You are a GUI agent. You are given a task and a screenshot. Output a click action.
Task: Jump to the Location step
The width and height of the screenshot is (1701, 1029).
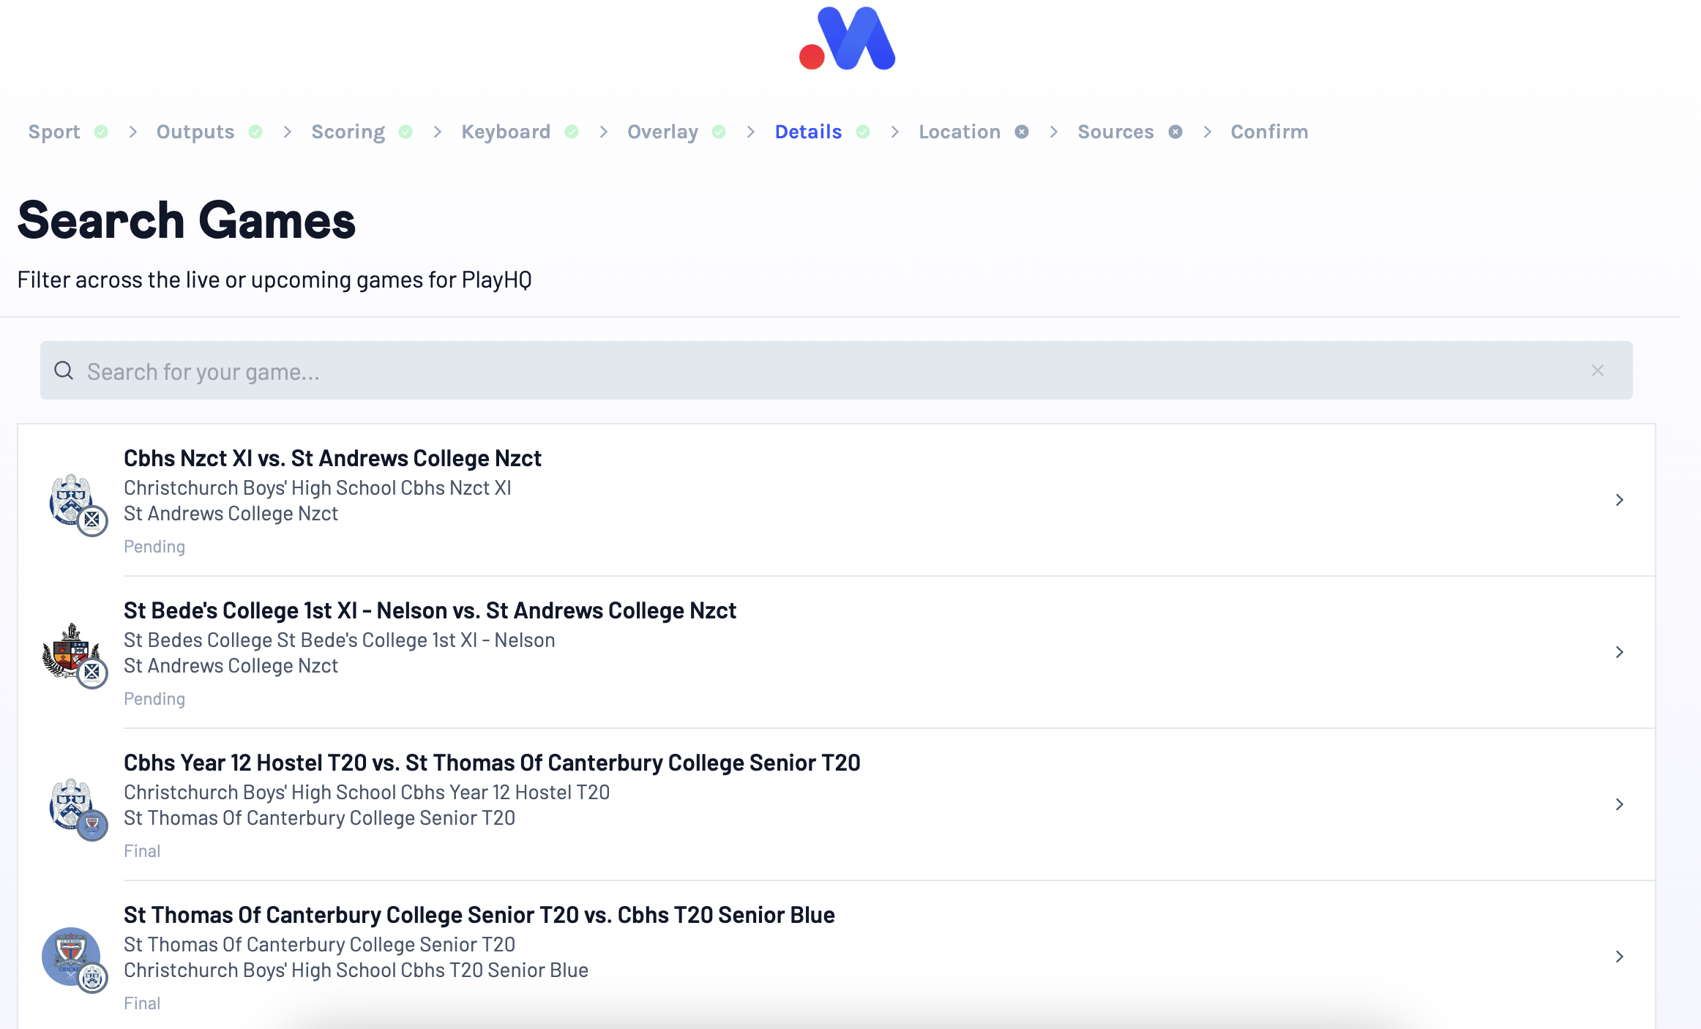[x=960, y=132]
